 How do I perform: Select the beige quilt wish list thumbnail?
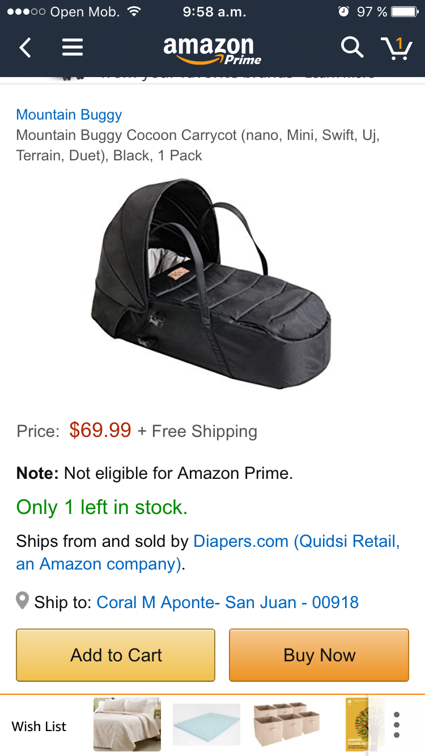127,725
